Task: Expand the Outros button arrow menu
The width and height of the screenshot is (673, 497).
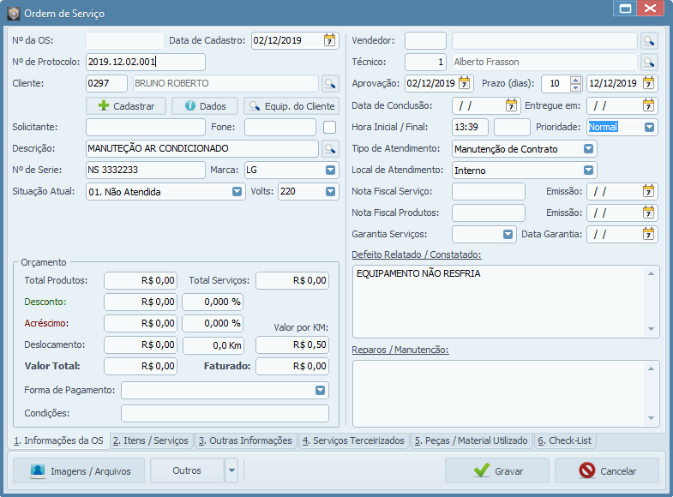Action: 231,470
